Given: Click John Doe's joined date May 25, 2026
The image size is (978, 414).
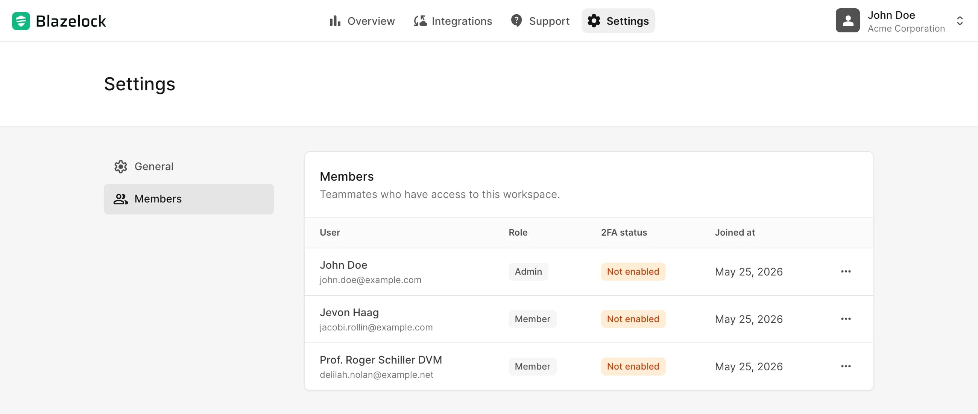Looking at the screenshot, I should coord(749,272).
